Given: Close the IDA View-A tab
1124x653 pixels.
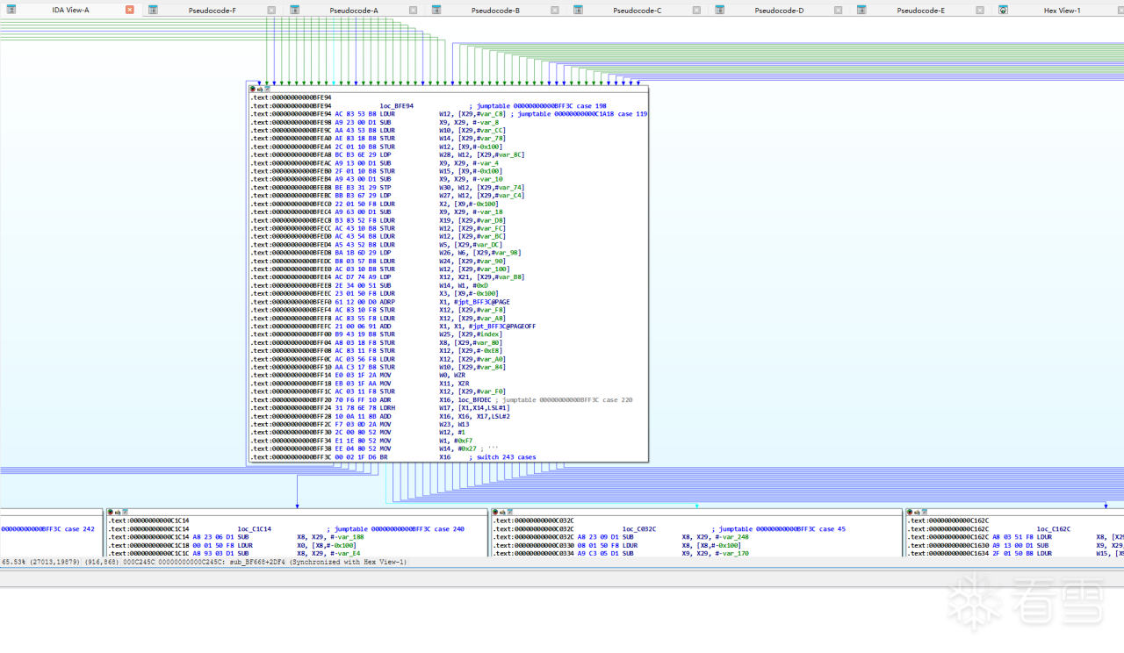Looking at the screenshot, I should tap(130, 11).
